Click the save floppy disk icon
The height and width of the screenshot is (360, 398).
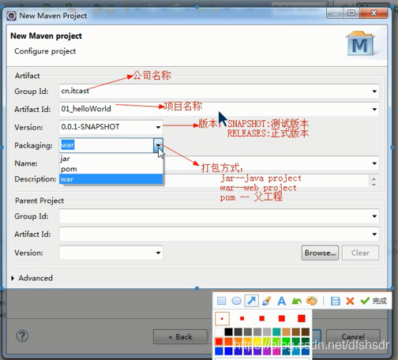[335, 301]
